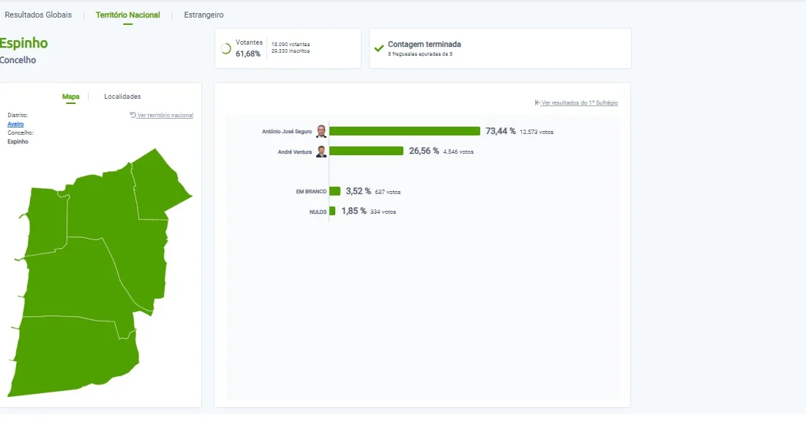The width and height of the screenshot is (806, 421).
Task: Select the Mapa view tab
Action: click(70, 97)
